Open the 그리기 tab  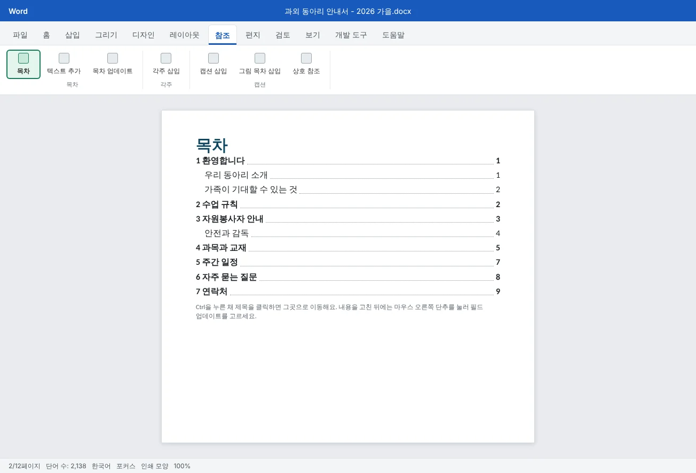(x=106, y=35)
